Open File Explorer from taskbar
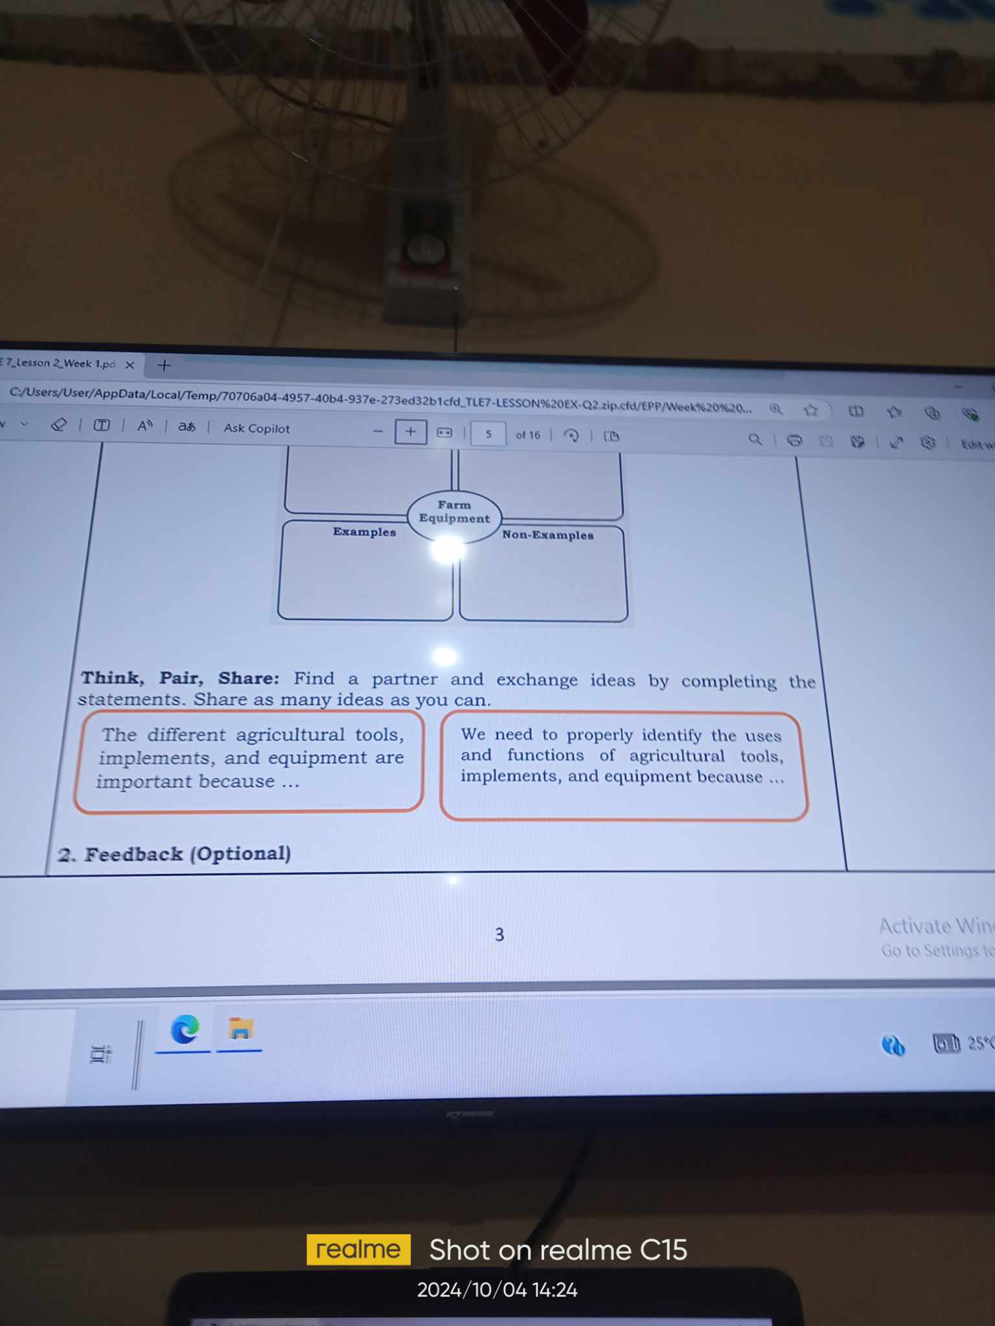This screenshot has width=995, height=1326. 240,1028
